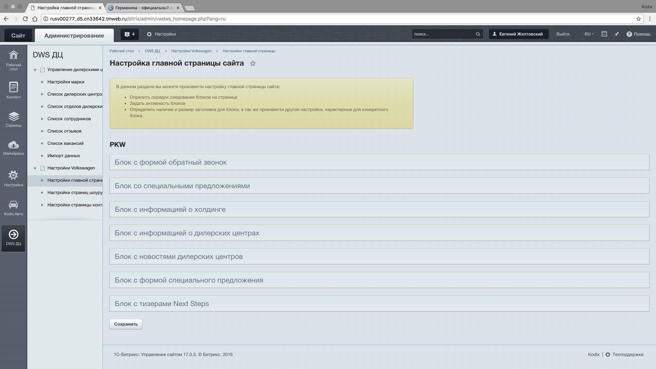Open Евгений Желтовский user profile

(518, 34)
